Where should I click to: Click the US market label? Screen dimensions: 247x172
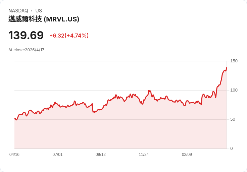pos(39,10)
